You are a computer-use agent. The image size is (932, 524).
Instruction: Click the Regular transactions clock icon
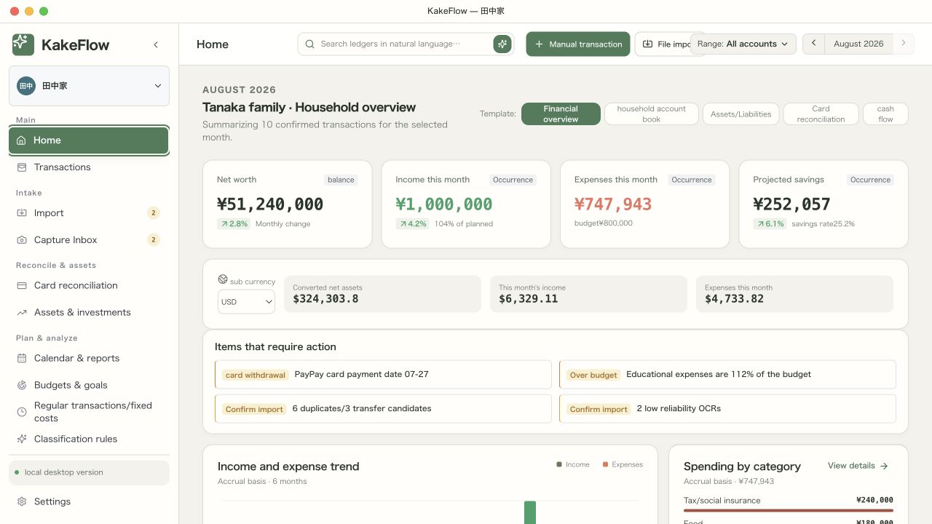(21, 412)
